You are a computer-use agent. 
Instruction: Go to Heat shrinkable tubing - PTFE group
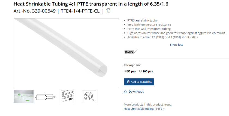point(144,109)
